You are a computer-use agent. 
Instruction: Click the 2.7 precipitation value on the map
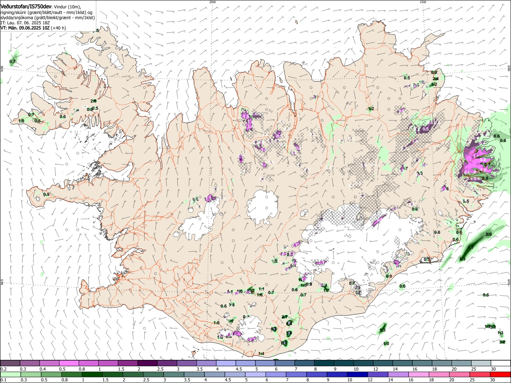[285, 317]
